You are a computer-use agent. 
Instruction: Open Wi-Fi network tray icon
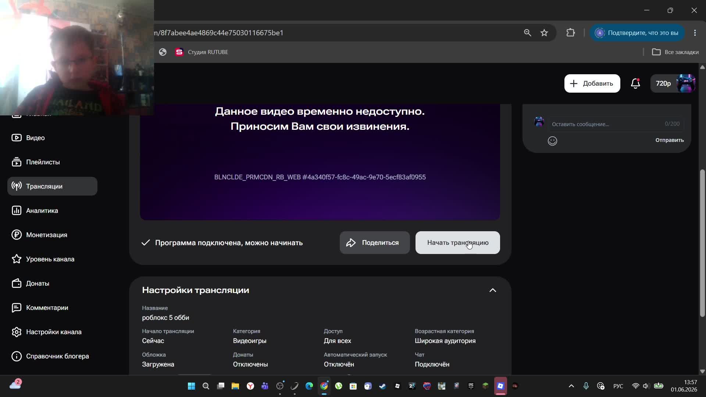point(635,386)
